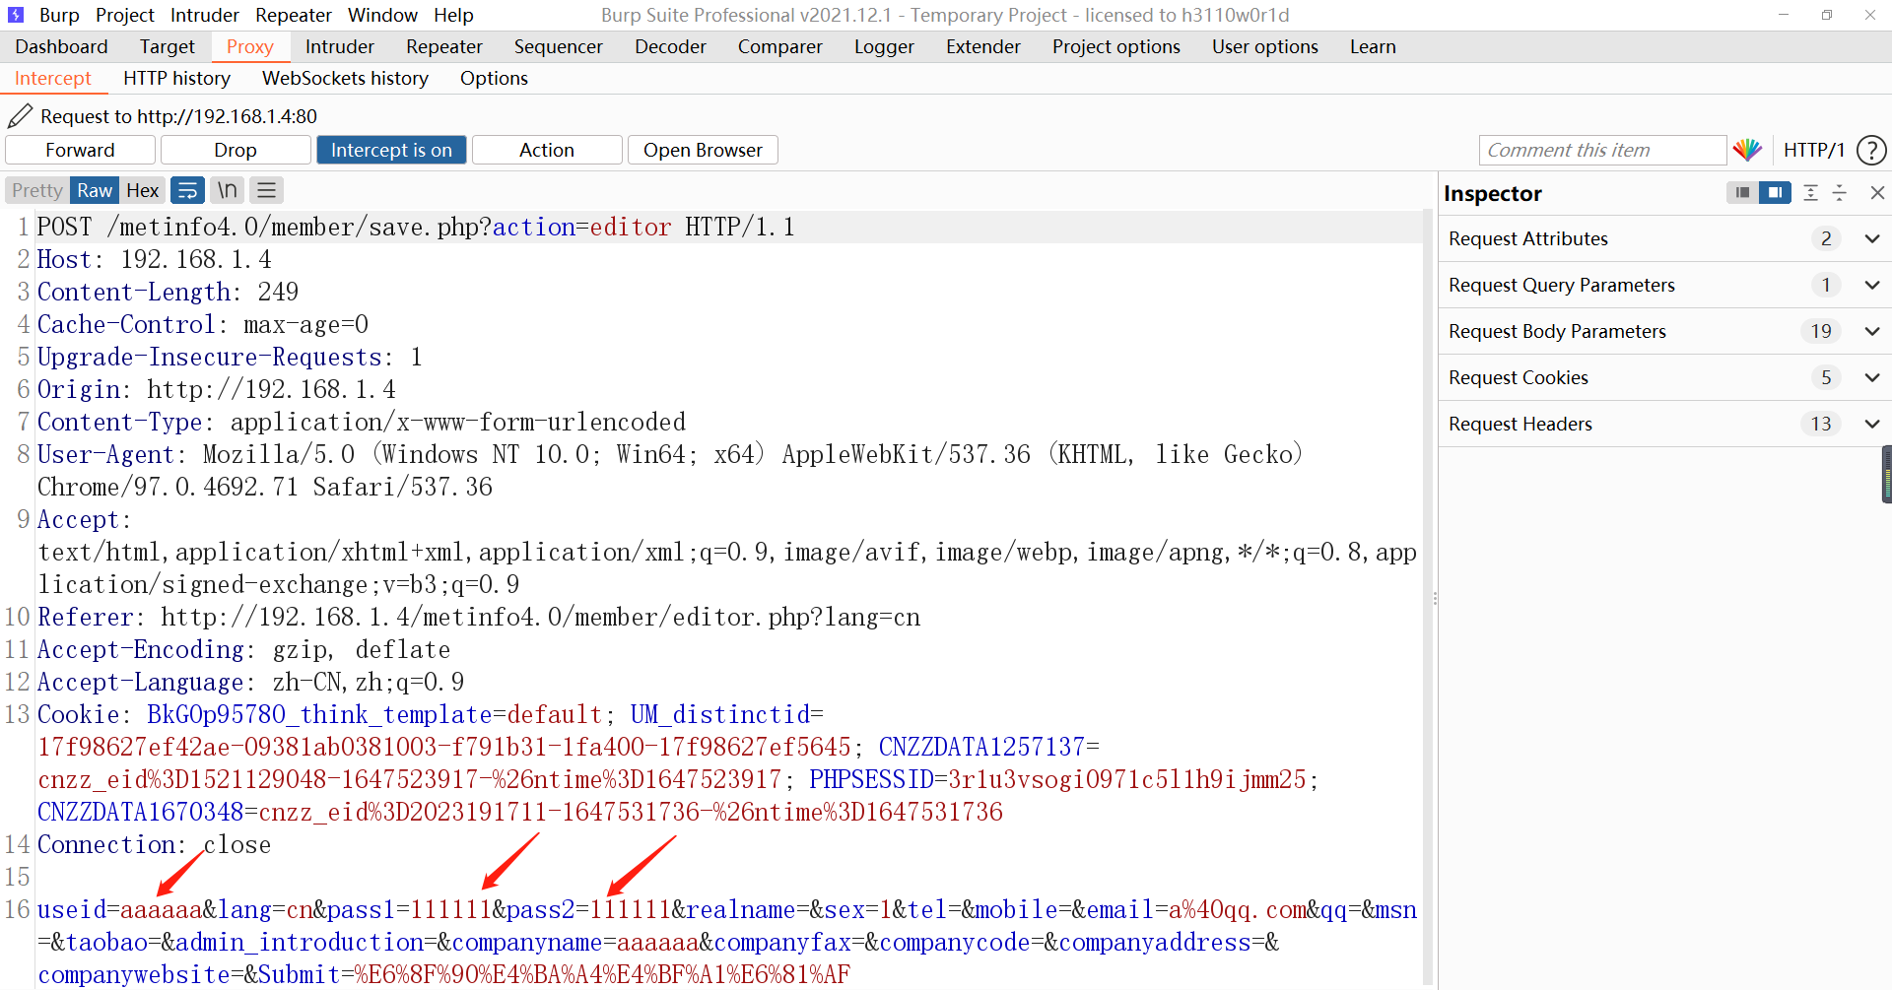1892x990 pixels.
Task: Open the Intruder menu in menu bar
Action: pyautogui.click(x=205, y=15)
